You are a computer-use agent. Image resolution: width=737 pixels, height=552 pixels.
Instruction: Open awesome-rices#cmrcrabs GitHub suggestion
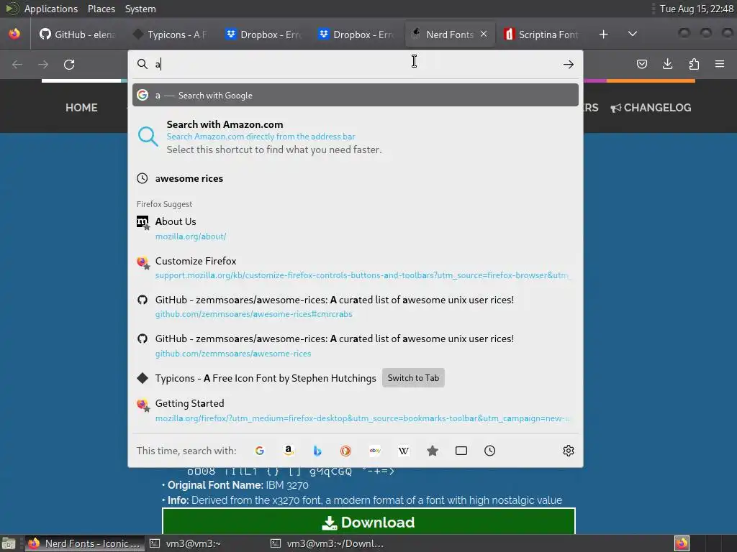(356, 307)
